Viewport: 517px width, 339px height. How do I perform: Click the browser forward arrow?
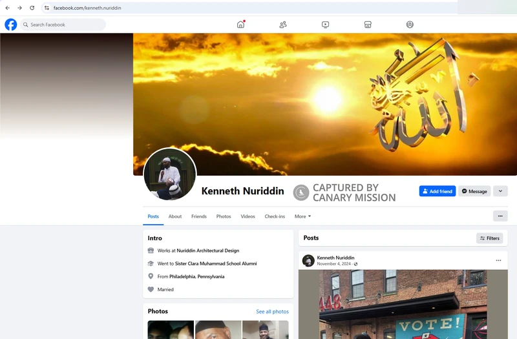tap(19, 8)
